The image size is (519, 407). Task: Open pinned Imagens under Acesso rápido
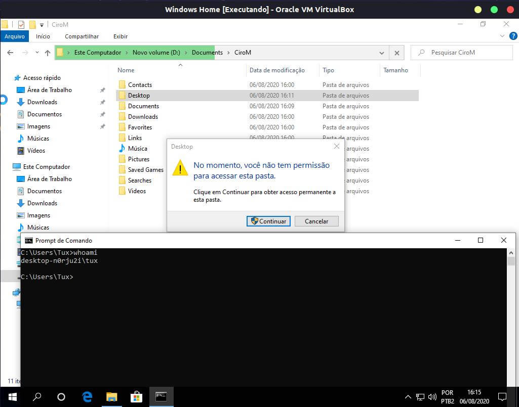click(38, 126)
